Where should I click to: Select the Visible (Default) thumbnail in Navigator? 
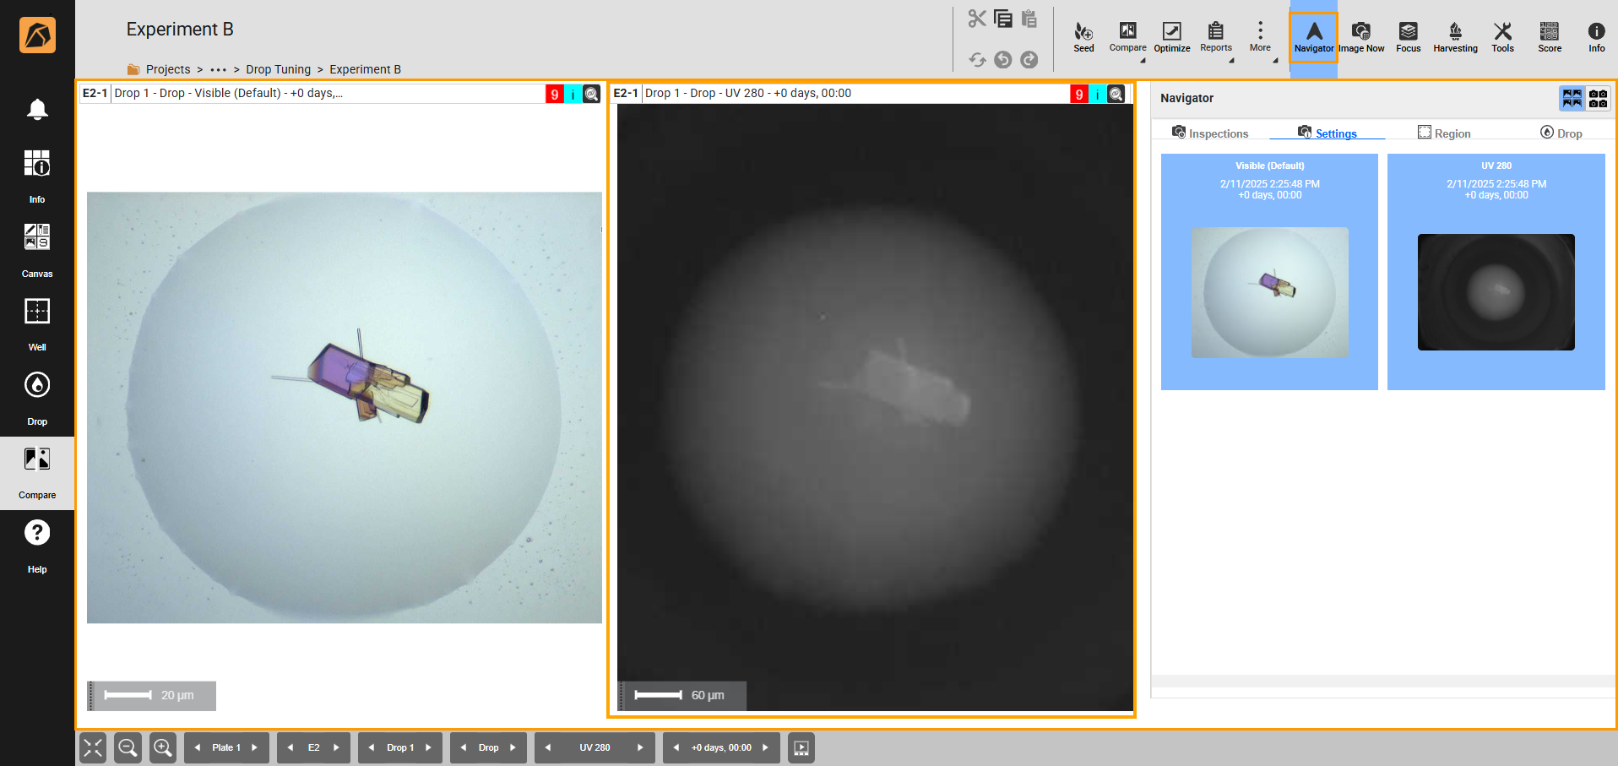tap(1269, 272)
